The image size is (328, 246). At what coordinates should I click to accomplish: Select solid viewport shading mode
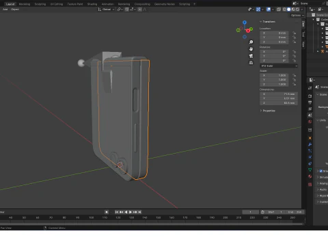click(x=289, y=10)
